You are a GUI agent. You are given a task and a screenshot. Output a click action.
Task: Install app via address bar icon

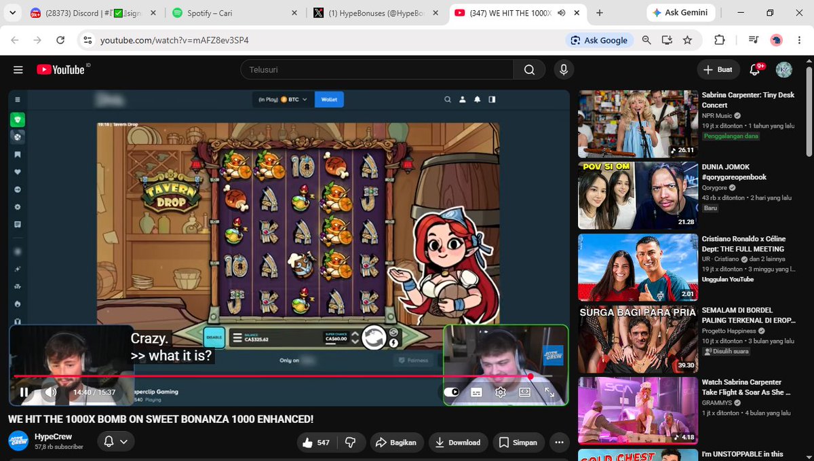pyautogui.click(x=667, y=40)
